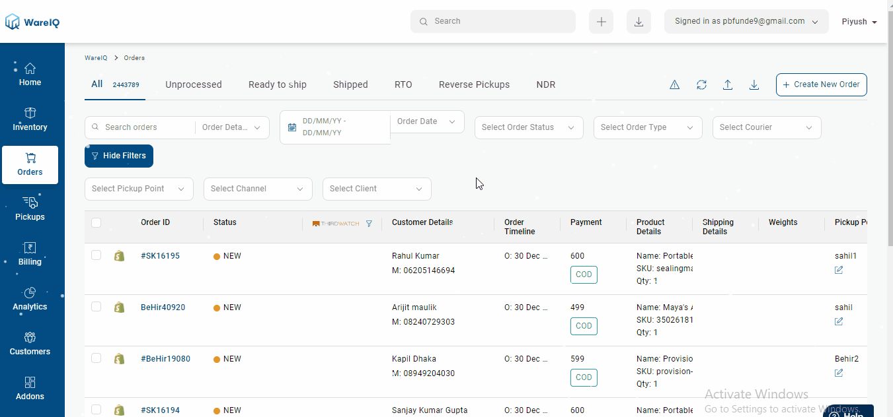
Task: Click the Create New Order button
Action: pyautogui.click(x=821, y=84)
